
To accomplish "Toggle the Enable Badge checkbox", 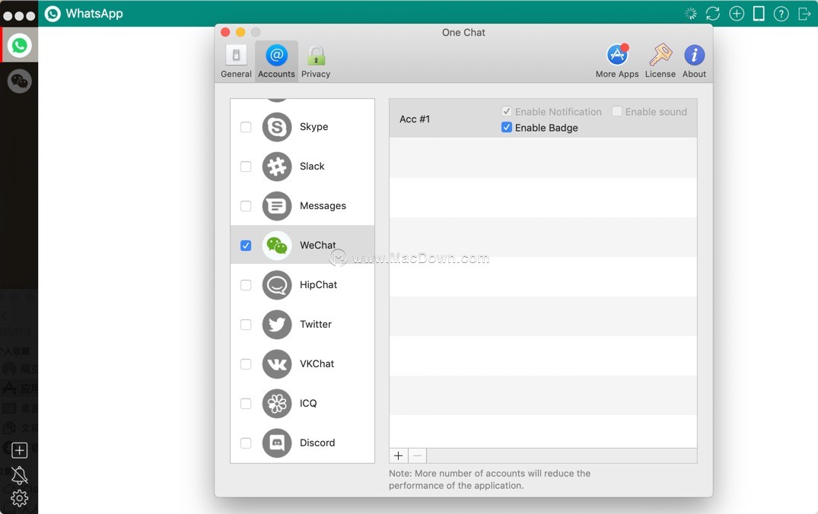I will coord(507,127).
